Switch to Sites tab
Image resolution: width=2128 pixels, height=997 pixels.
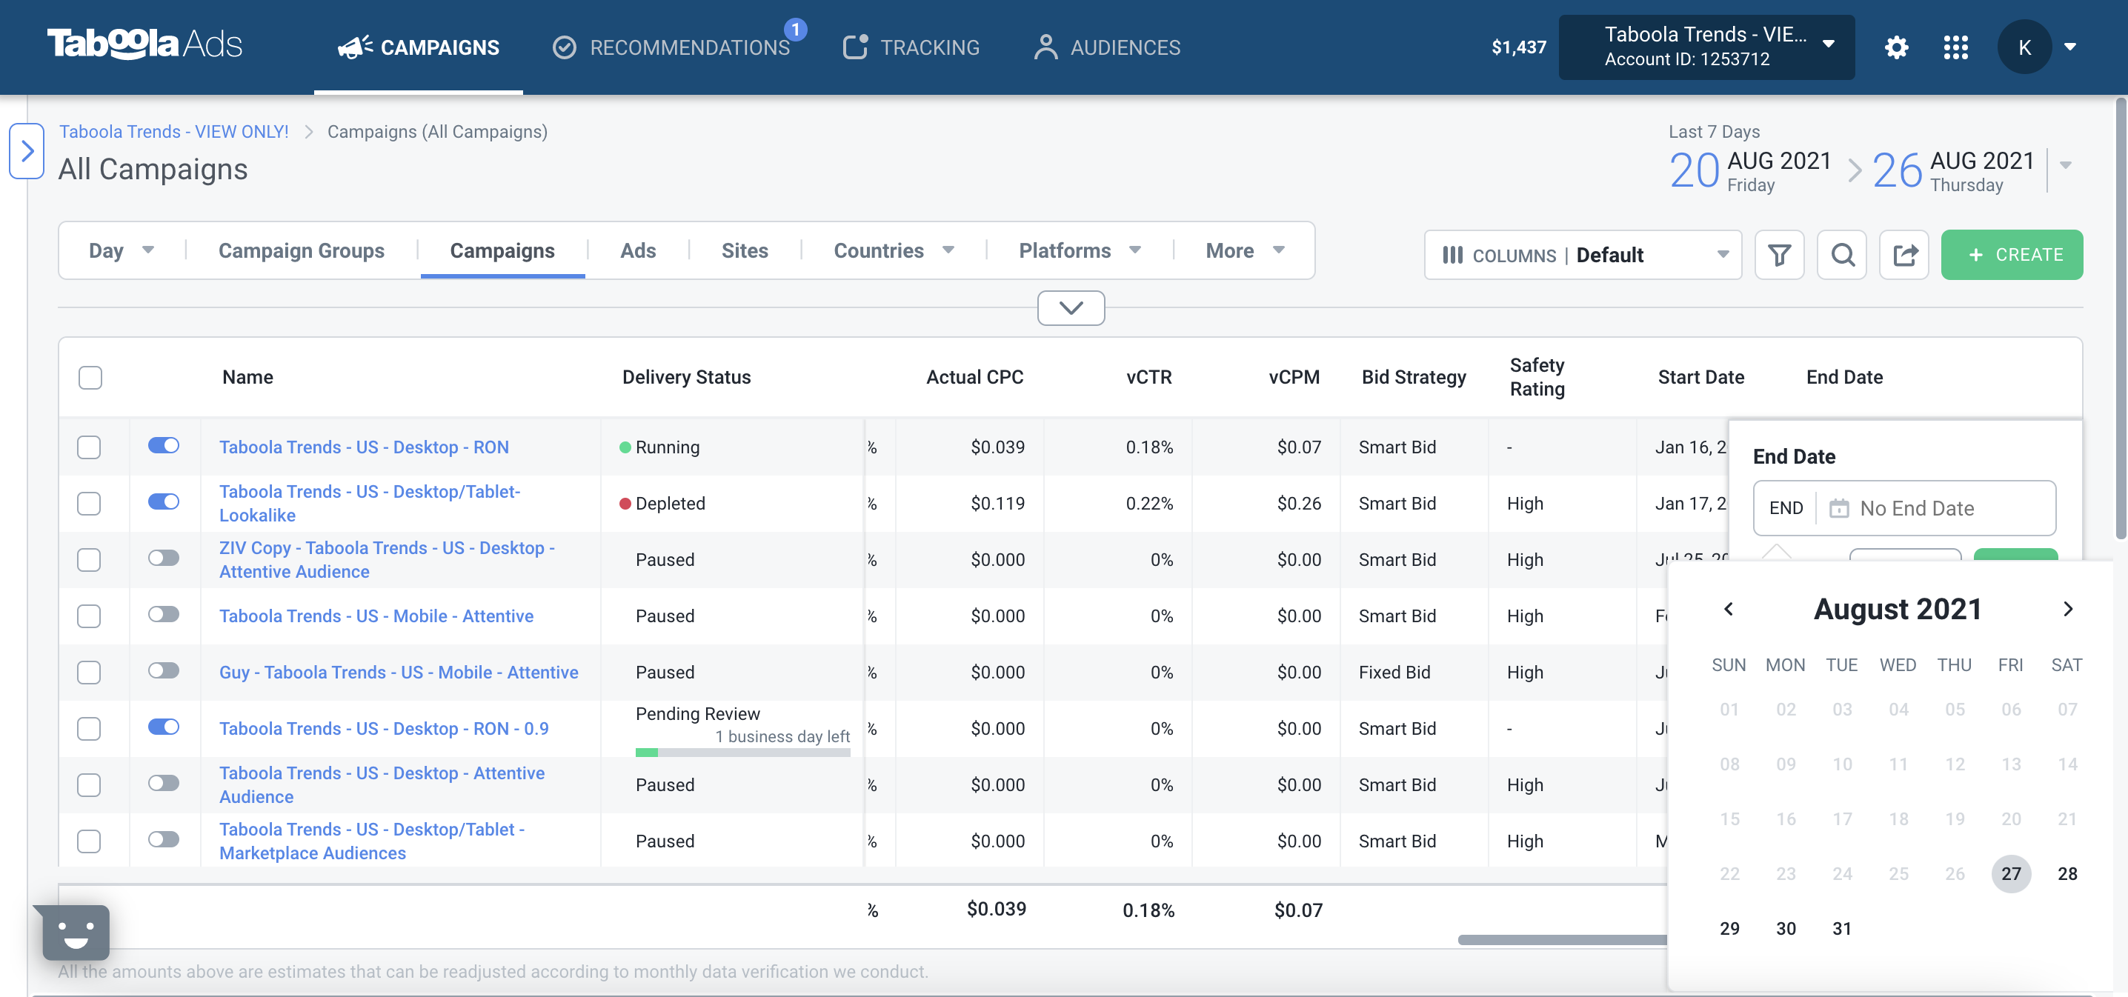click(x=745, y=250)
